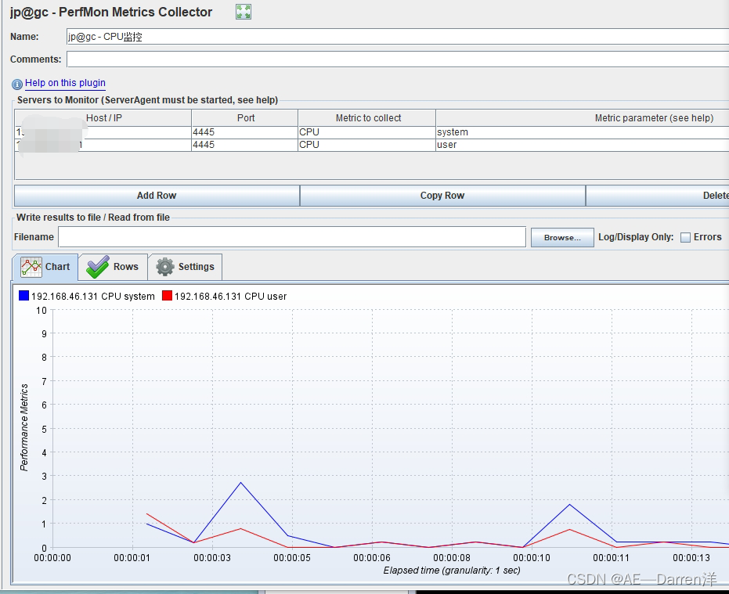729x594 pixels.
Task: Click the green expand panel icon
Action: [244, 12]
